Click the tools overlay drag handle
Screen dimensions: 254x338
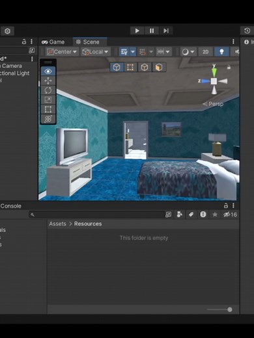48,62
